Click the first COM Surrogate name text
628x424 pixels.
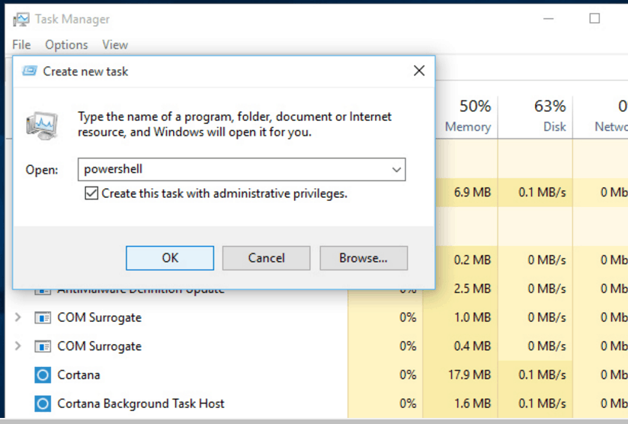point(99,317)
